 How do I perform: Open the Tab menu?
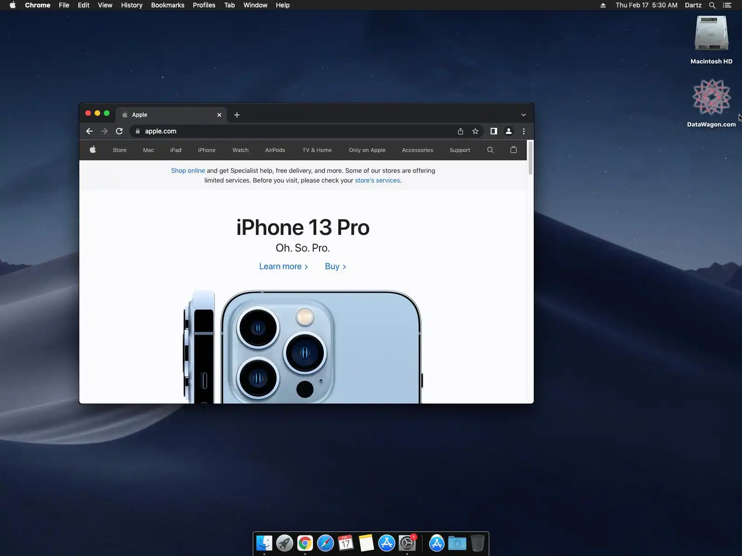tap(230, 5)
